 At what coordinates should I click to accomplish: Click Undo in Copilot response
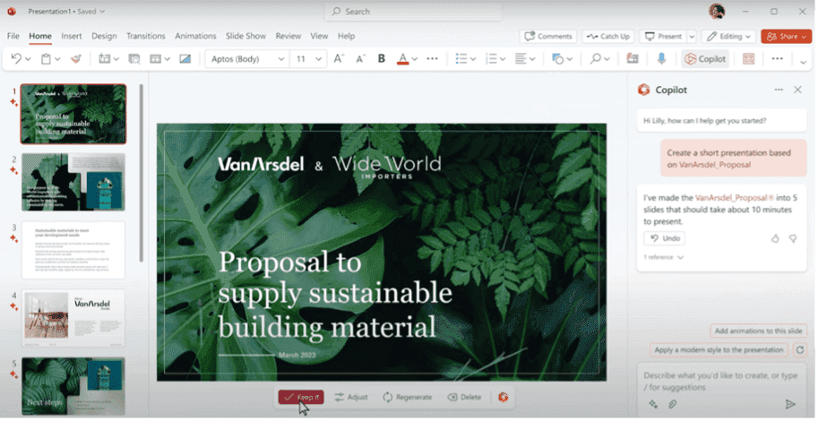[x=665, y=238]
